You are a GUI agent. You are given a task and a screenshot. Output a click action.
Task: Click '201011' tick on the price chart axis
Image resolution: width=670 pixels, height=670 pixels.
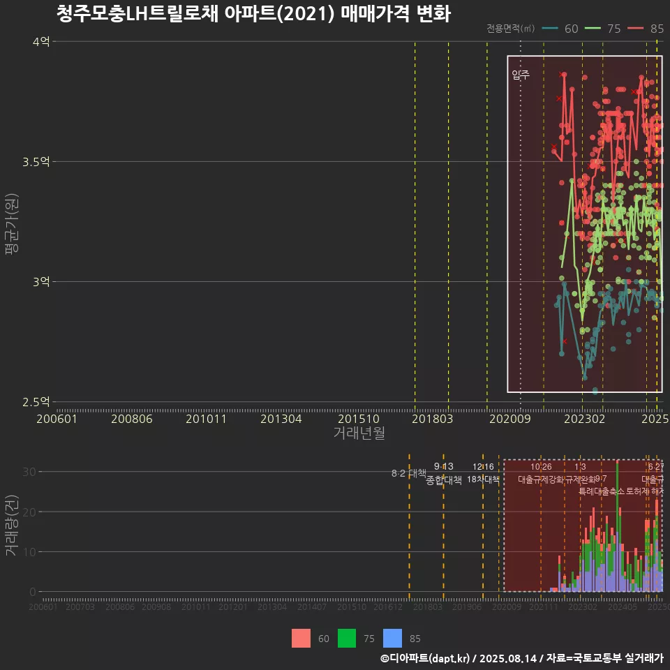tap(206, 419)
